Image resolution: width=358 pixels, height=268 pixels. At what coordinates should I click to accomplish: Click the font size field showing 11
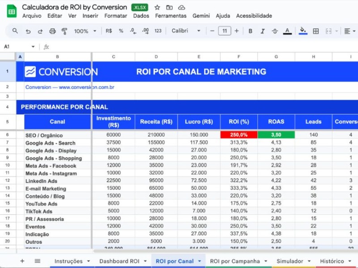point(224,31)
